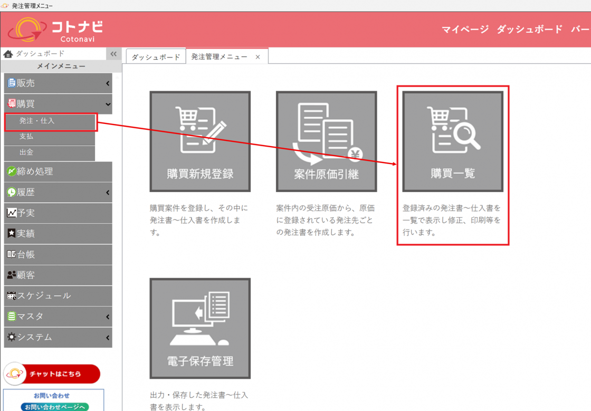The height and width of the screenshot is (411, 591).
Task: Click the dashboard home icon in sidebar
Action: pos(8,54)
